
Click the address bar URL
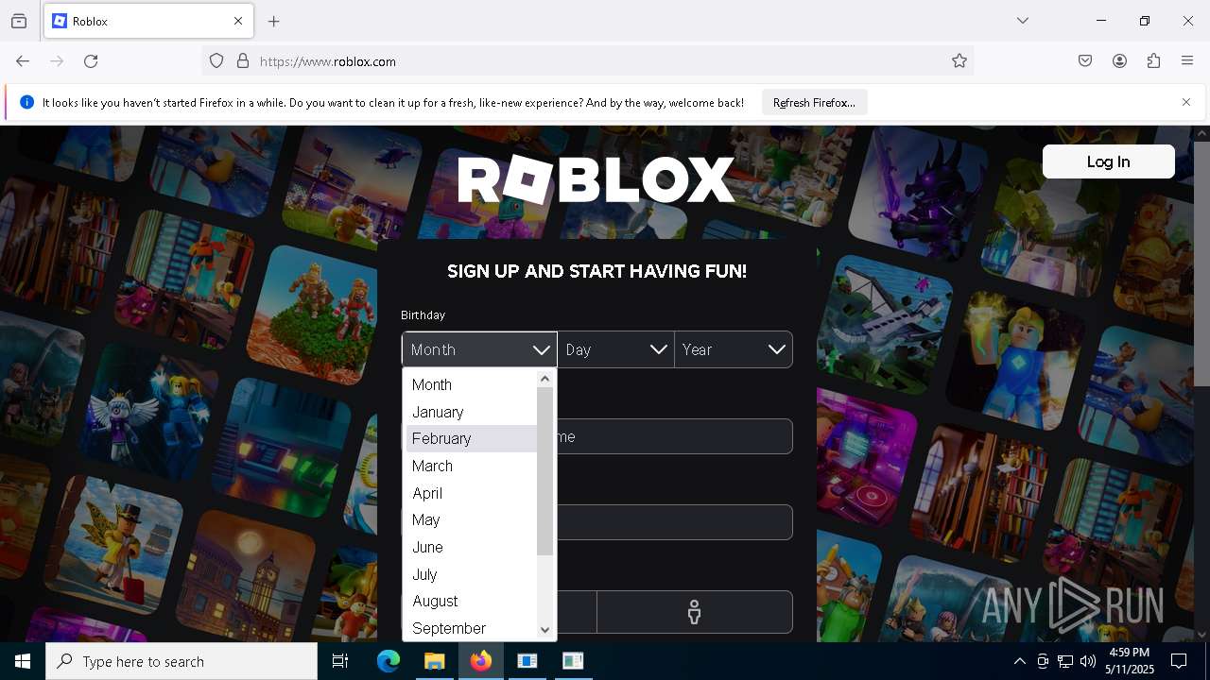(x=328, y=61)
